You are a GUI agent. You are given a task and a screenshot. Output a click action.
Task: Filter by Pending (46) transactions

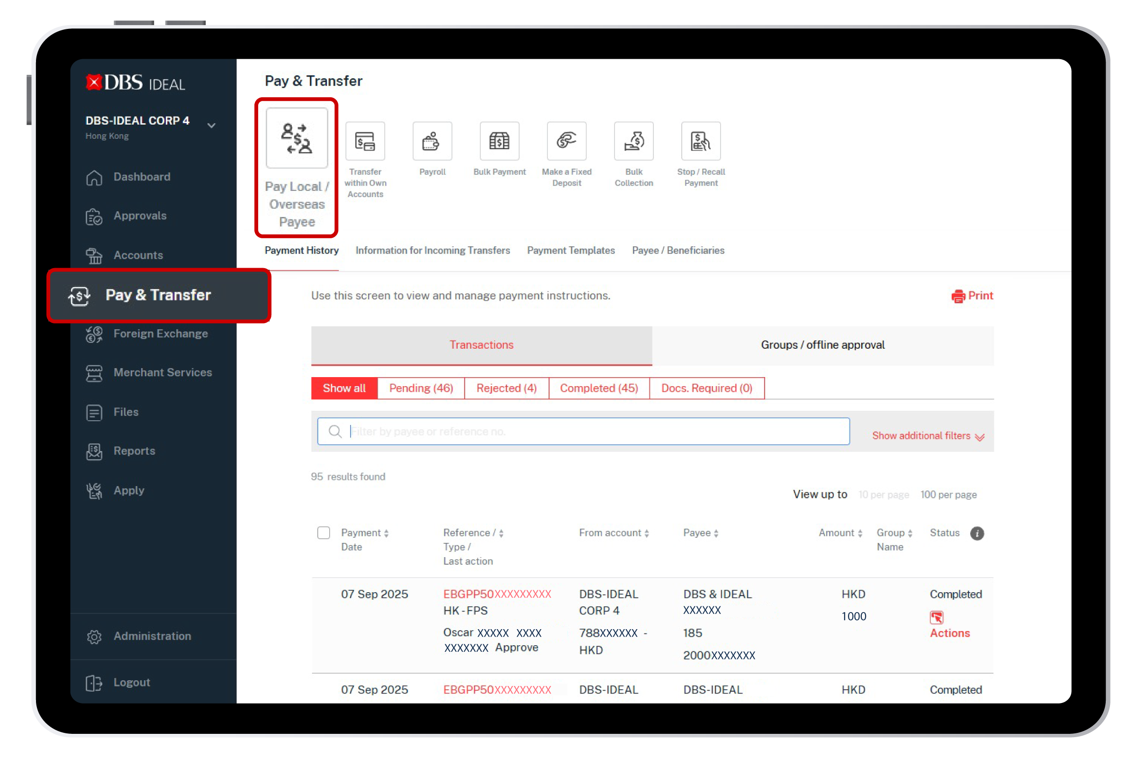point(421,388)
